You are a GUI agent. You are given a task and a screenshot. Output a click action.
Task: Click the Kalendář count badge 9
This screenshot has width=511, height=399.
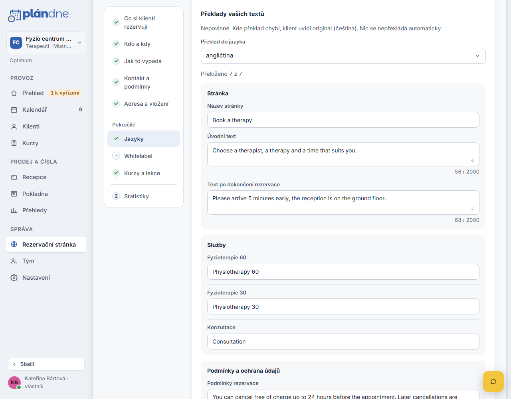pos(81,110)
